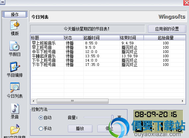The width and height of the screenshot is (189, 138).
Task: Select the 手动 radio button
Action: point(41,128)
